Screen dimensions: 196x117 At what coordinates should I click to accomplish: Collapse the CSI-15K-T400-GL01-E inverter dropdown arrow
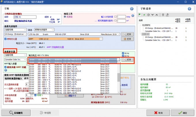point(118,59)
